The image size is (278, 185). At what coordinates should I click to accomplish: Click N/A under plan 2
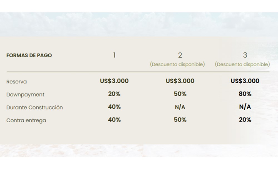click(x=180, y=107)
